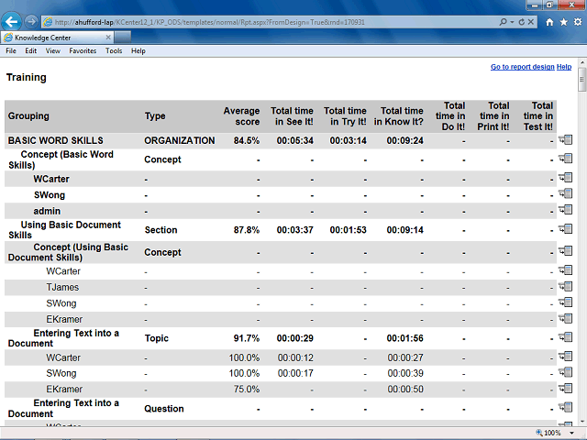Click the TJames user name
587x440 pixels.
[62, 287]
